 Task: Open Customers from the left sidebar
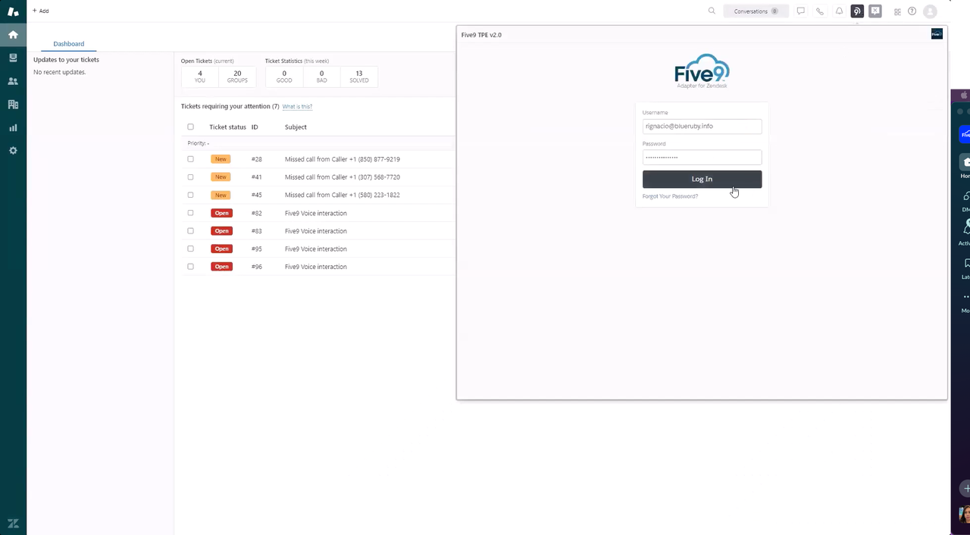click(x=13, y=81)
